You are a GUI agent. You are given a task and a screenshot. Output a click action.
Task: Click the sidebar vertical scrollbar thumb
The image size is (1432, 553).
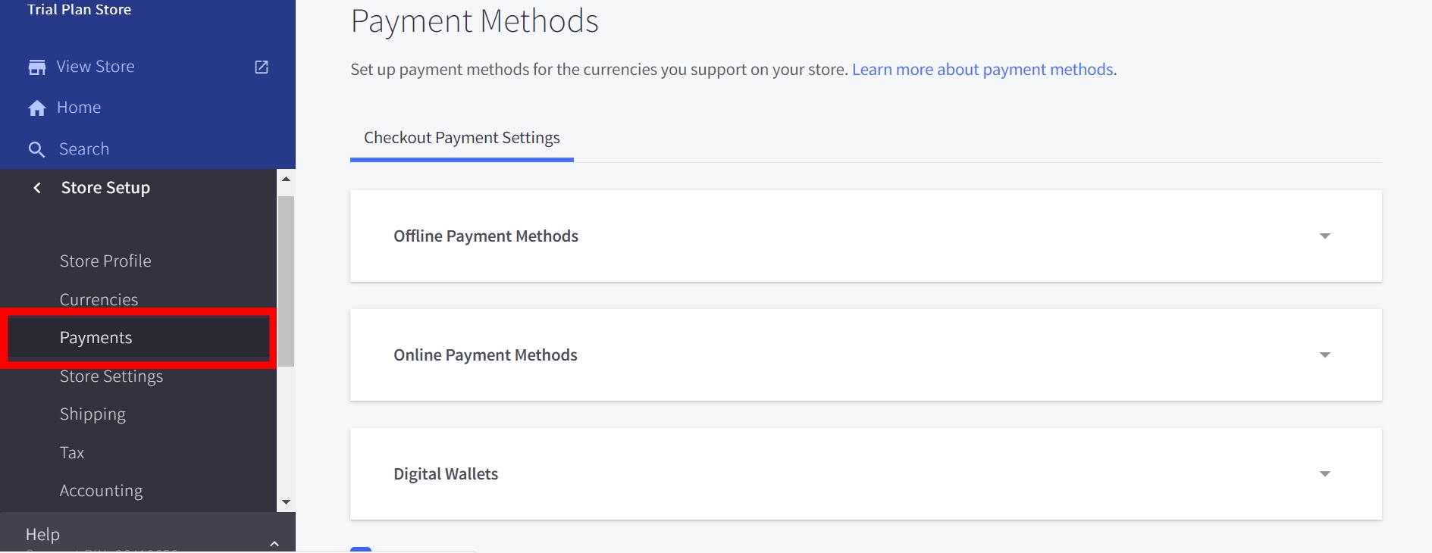click(286, 280)
